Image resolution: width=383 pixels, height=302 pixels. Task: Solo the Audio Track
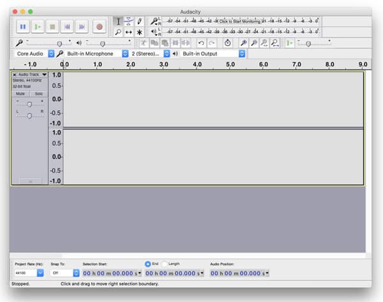point(38,94)
